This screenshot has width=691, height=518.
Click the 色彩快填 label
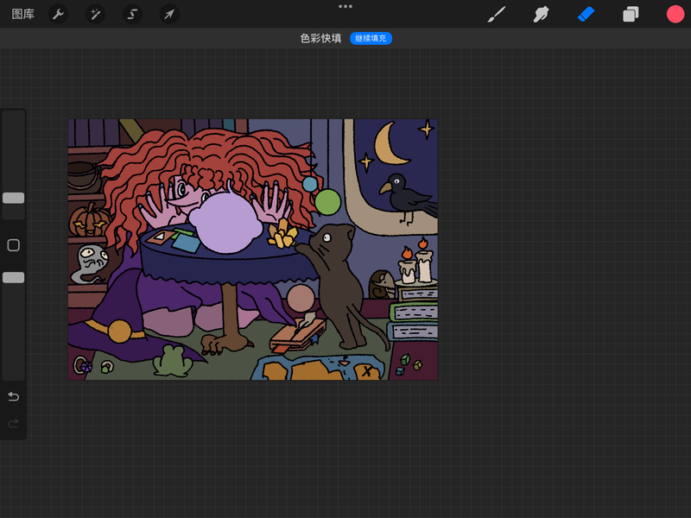pos(320,38)
